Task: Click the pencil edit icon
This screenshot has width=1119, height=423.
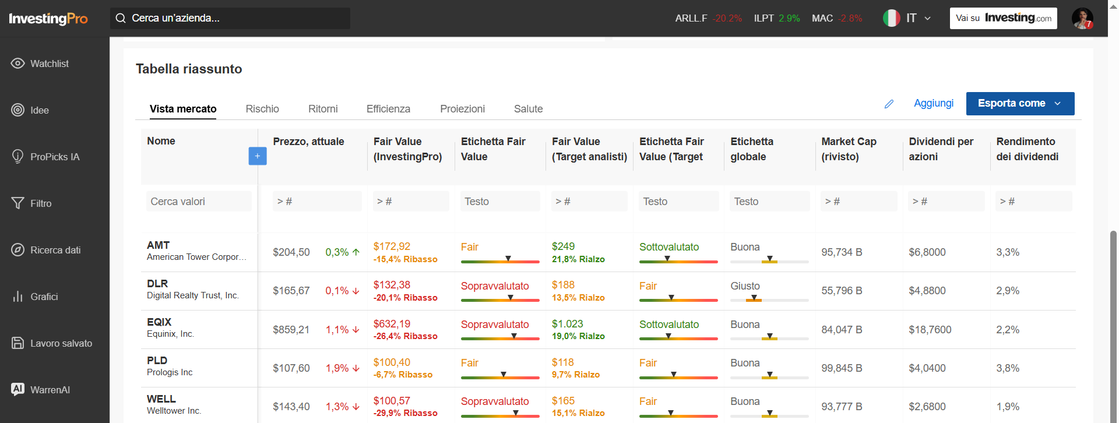Action: [x=889, y=104]
